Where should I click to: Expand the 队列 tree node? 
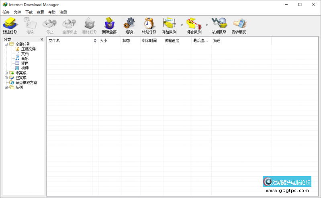[x=6, y=88]
